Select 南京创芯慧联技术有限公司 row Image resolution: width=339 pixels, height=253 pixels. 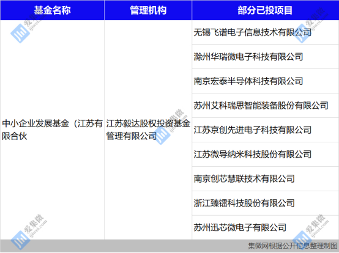click(266, 178)
